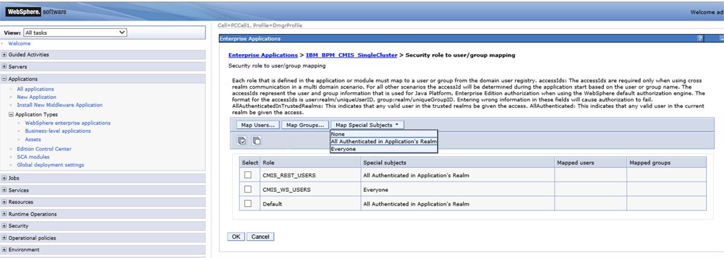Screen dimensions: 724x258
Task: Open Install New Middleware Application link
Action: coord(60,105)
